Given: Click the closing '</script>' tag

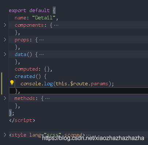Looking at the screenshot, I should coord(22,120).
